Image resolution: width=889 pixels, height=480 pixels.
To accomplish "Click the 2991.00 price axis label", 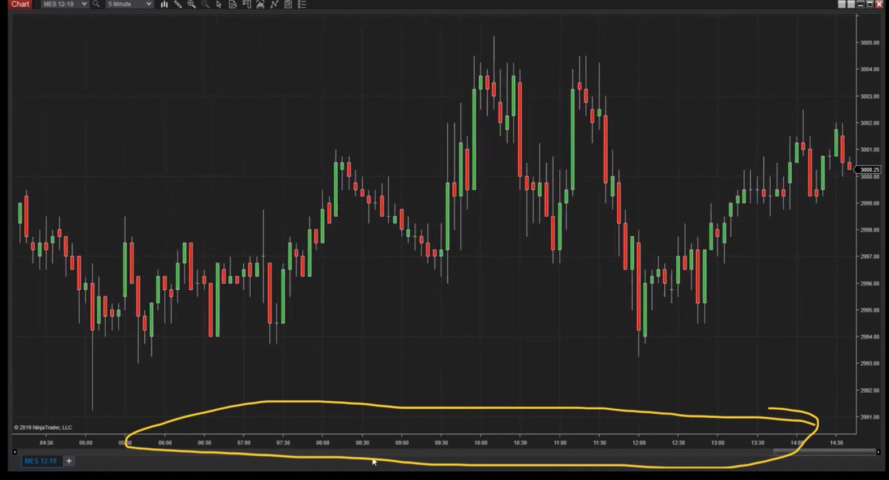I will coord(870,417).
